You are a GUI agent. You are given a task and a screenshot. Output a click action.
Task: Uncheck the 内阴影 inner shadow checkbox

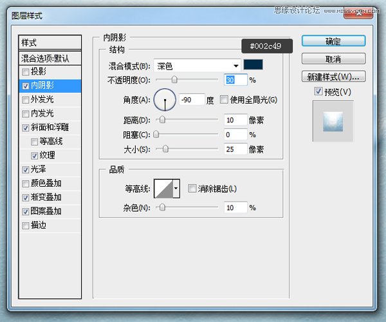pyautogui.click(x=25, y=86)
